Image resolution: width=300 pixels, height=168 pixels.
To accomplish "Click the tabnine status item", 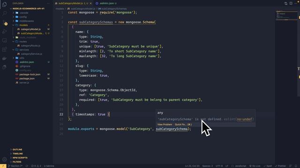I will 49,166.
